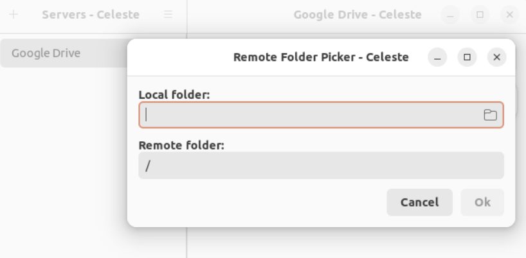Click the "Remote folder:" label
This screenshot has height=258, width=526.
(x=181, y=145)
